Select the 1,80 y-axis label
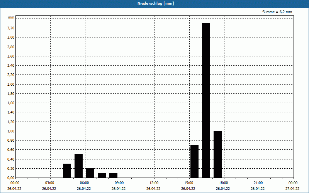309x193 pixels. [x=11, y=94]
